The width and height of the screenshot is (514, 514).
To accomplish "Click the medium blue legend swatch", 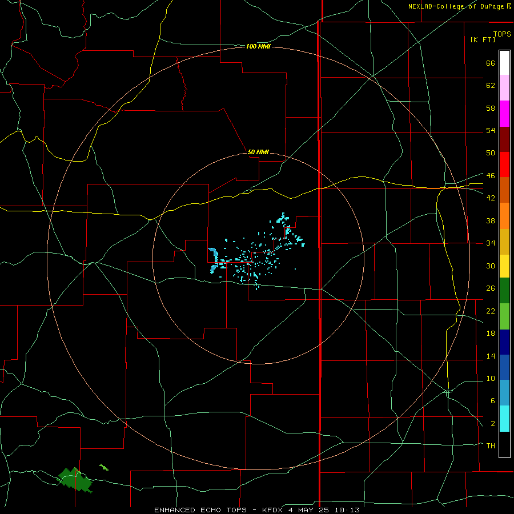I will (504, 367).
